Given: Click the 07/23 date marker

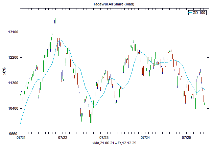Looking at the screenshot, I should 104,138.
